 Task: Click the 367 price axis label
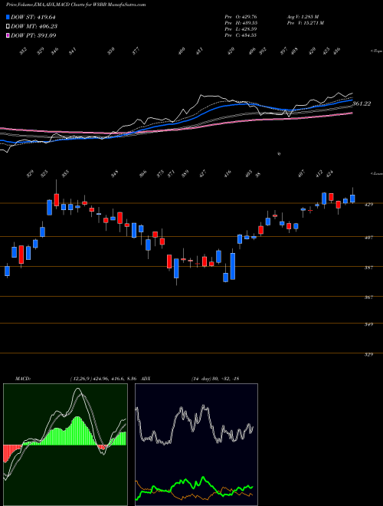(x=368, y=297)
